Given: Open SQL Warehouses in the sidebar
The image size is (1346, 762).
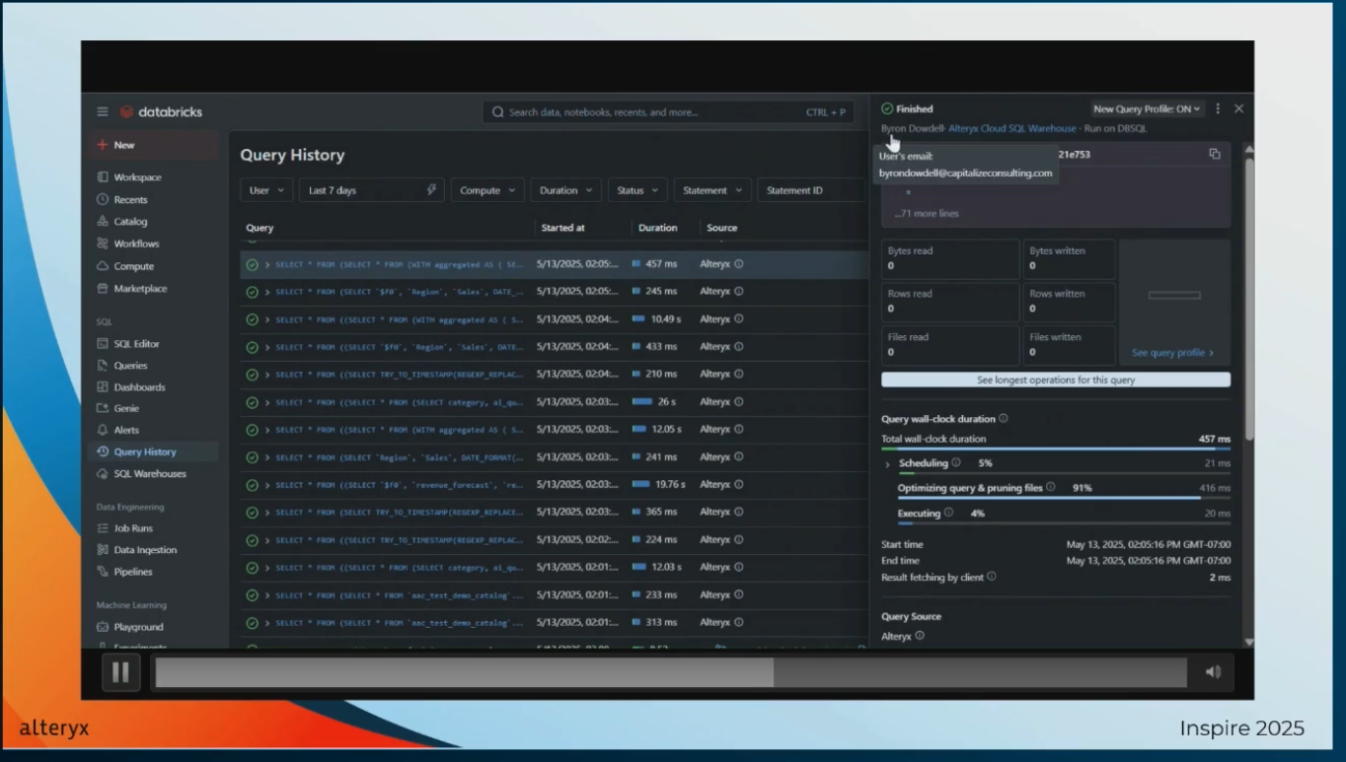Looking at the screenshot, I should click(x=149, y=473).
